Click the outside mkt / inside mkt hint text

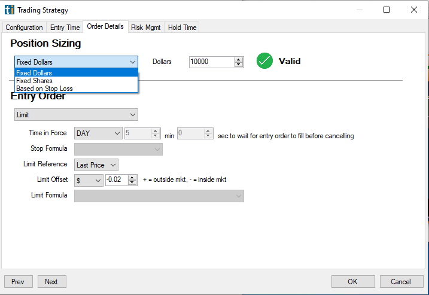pos(185,180)
